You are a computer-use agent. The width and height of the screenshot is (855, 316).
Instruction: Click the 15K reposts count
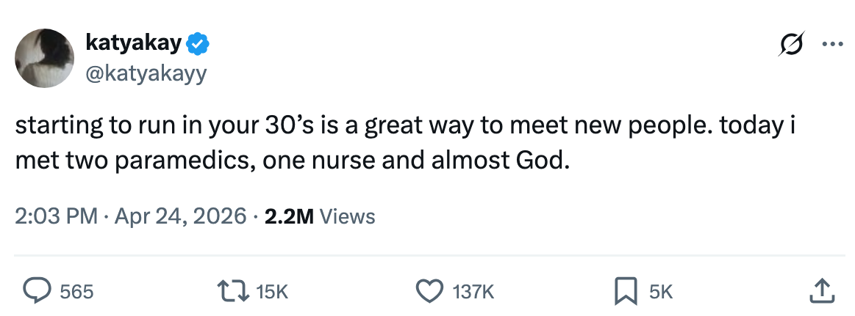[272, 292]
